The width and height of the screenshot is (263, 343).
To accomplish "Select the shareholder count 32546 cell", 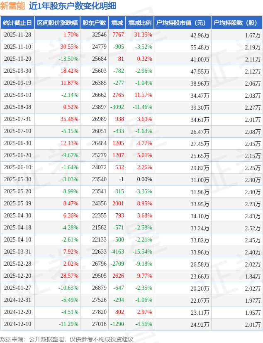I will point(100,35).
